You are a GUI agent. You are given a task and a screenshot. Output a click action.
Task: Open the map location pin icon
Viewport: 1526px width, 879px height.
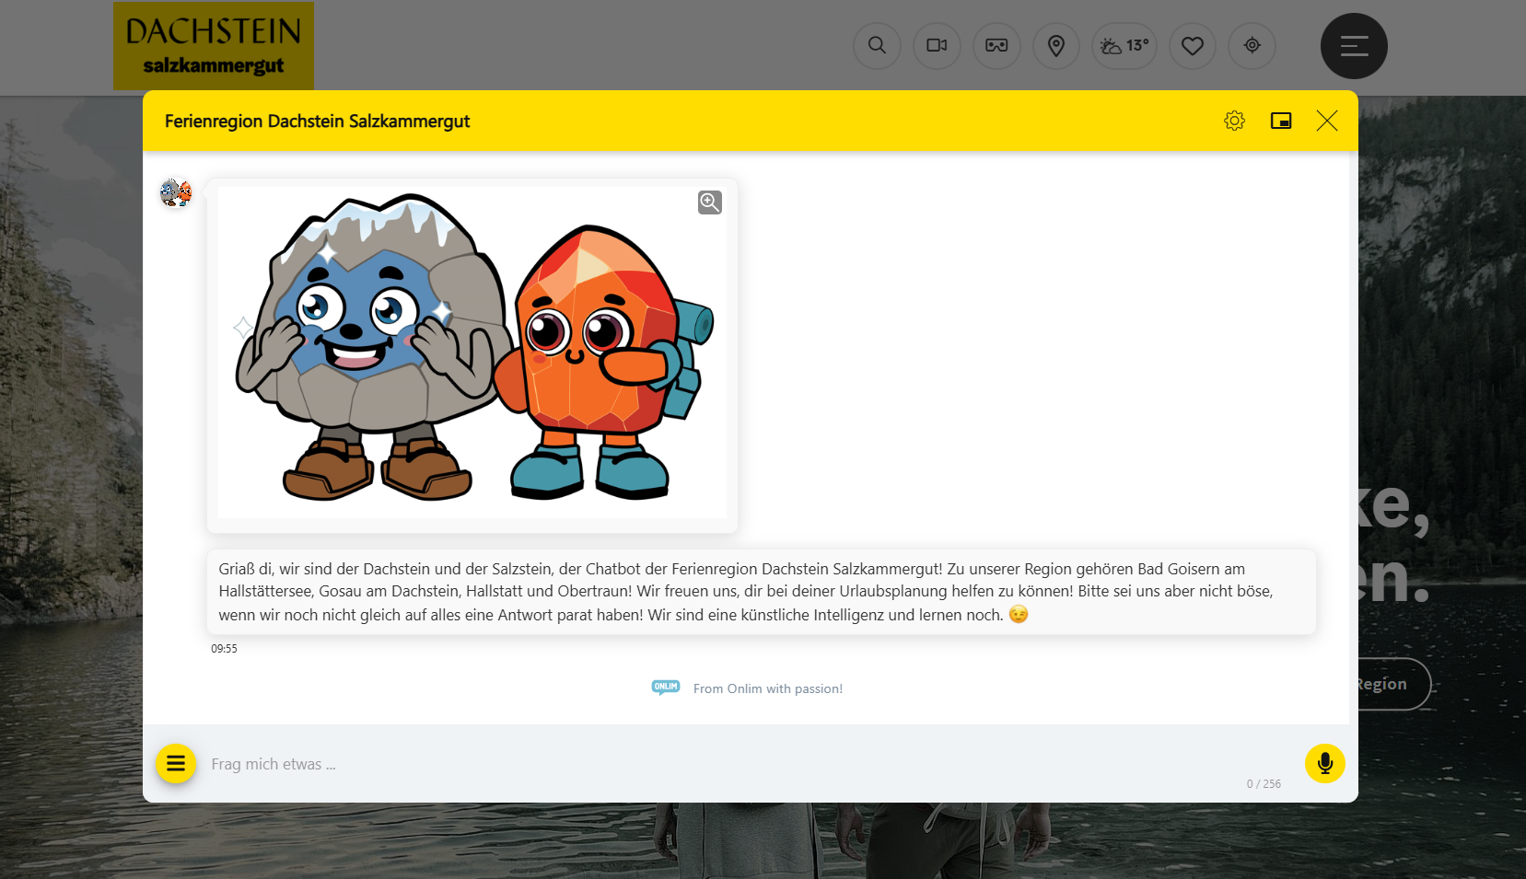click(x=1056, y=46)
